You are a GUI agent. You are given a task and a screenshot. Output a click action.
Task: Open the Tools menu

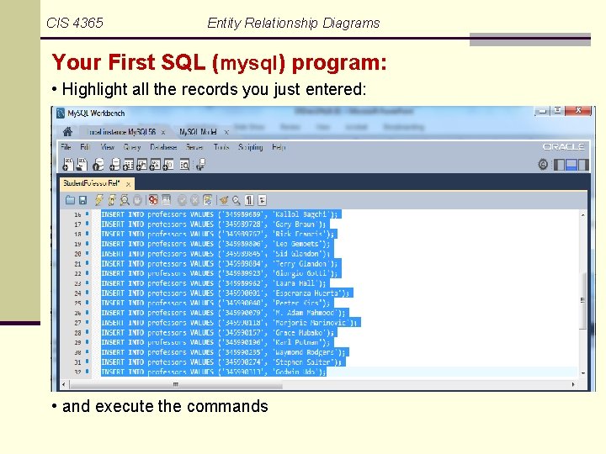pos(221,147)
